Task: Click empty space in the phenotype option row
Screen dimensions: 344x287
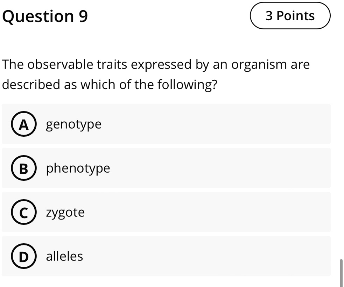Action: 219,168
